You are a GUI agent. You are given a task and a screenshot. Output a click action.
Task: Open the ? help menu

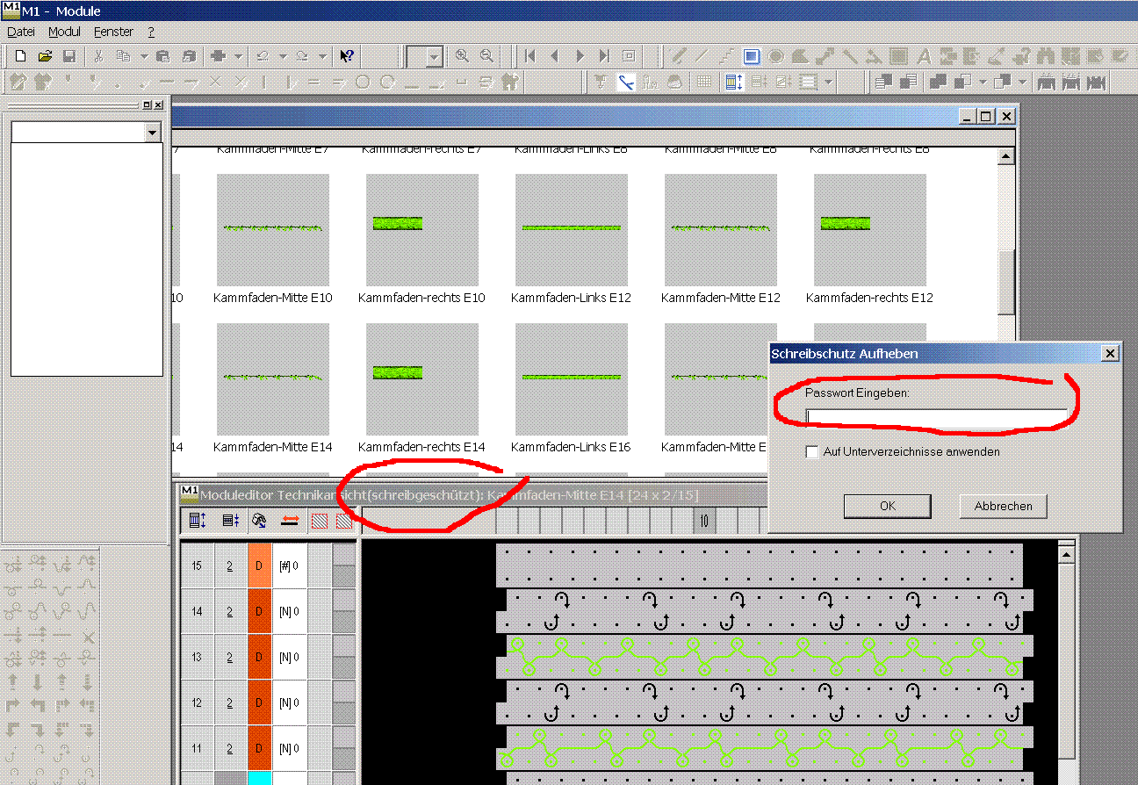tap(151, 32)
